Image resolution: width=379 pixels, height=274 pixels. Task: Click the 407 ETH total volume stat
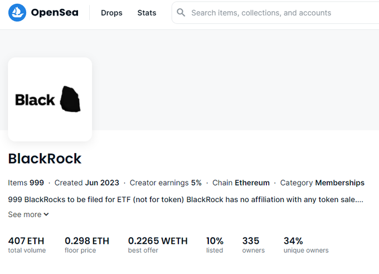pos(27,245)
